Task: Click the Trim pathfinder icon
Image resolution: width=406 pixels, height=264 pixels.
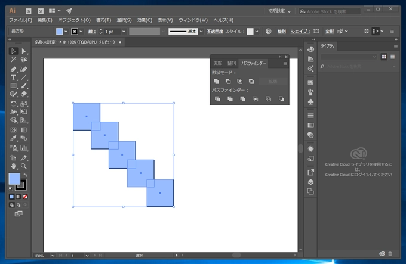Action: point(230,99)
